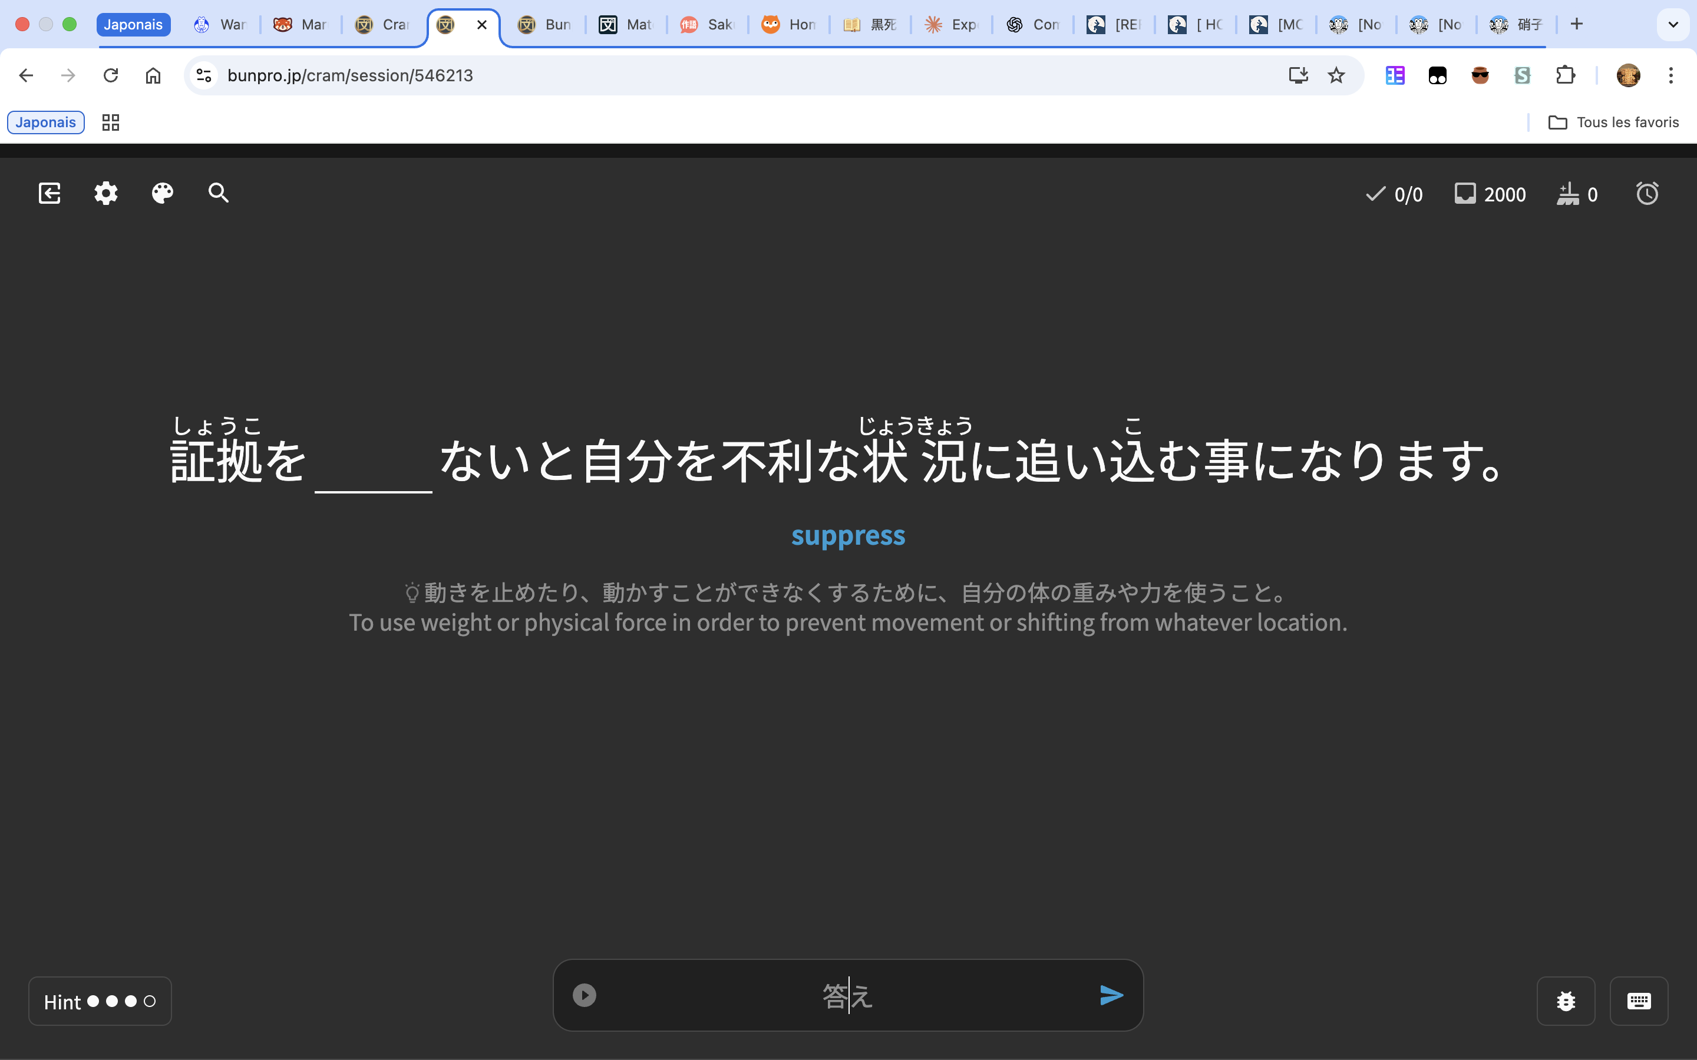
Task: Click the remaining items 2000 counter
Action: click(1491, 194)
